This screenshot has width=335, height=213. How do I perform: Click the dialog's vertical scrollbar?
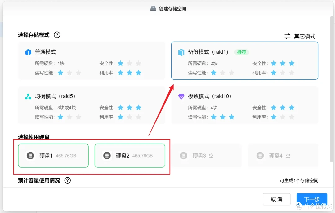click(x=332, y=90)
